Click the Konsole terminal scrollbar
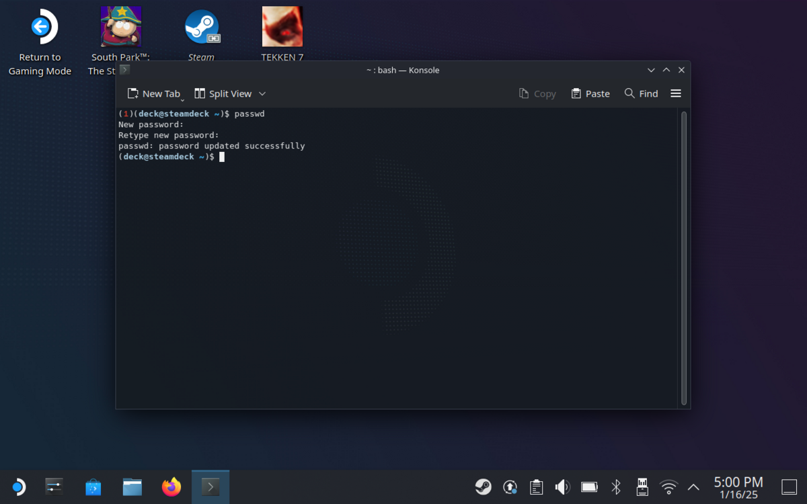807x504 pixels. (x=684, y=258)
